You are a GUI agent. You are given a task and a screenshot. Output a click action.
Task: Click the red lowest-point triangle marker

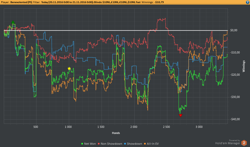tap(181, 116)
